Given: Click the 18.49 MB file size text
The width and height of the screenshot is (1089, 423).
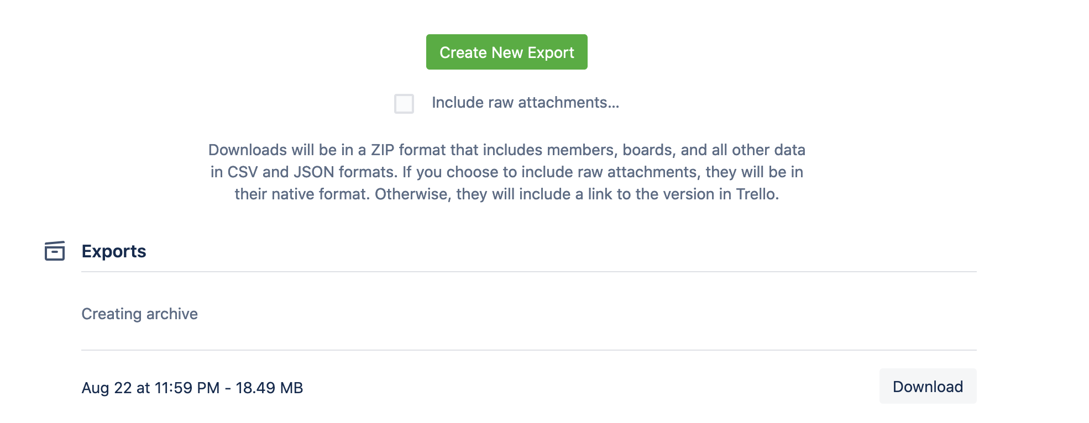Looking at the screenshot, I should coord(269,388).
